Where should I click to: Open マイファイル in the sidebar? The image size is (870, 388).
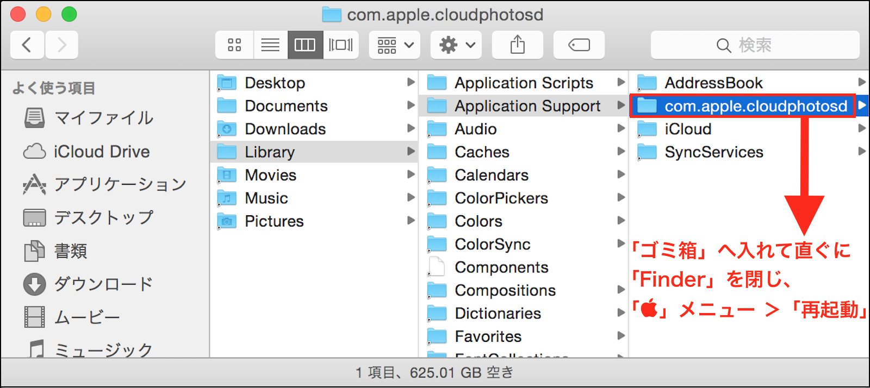tap(88, 118)
